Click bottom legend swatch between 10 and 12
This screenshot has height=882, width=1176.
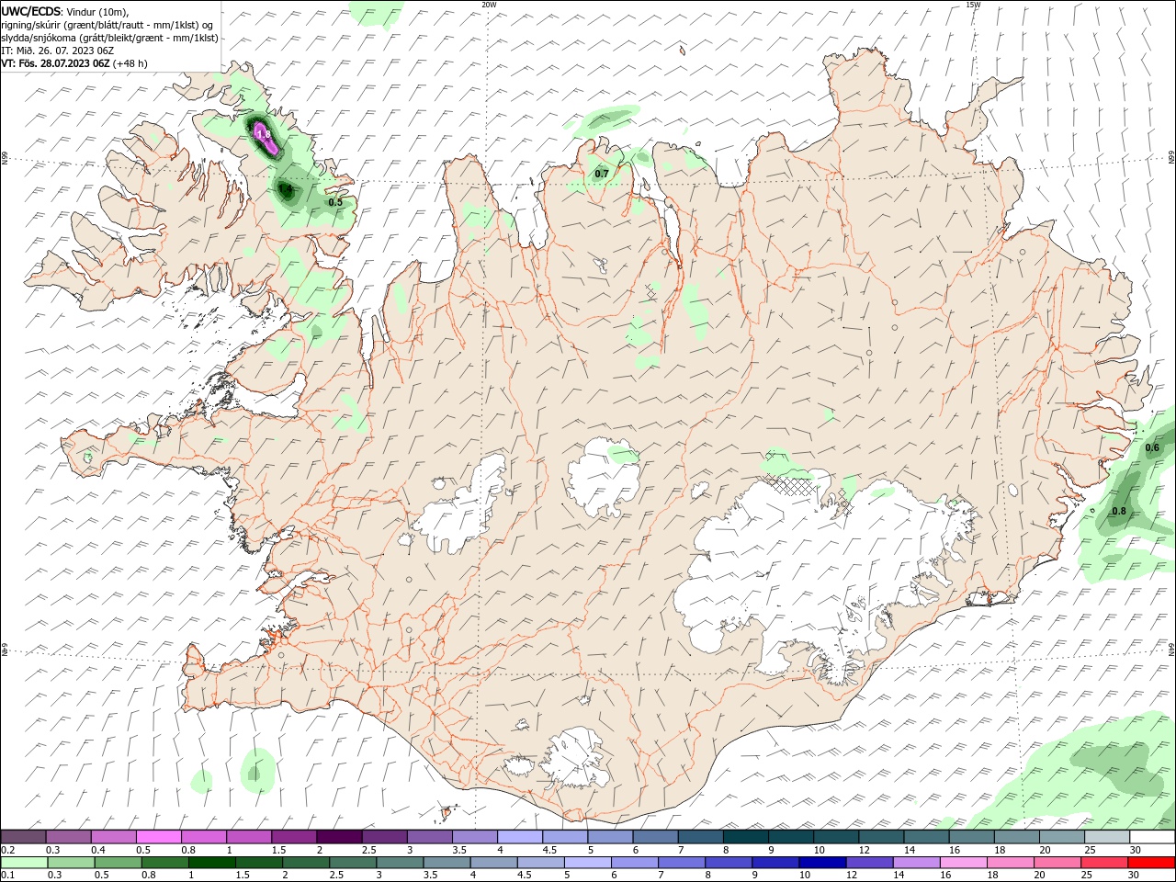[x=821, y=863]
